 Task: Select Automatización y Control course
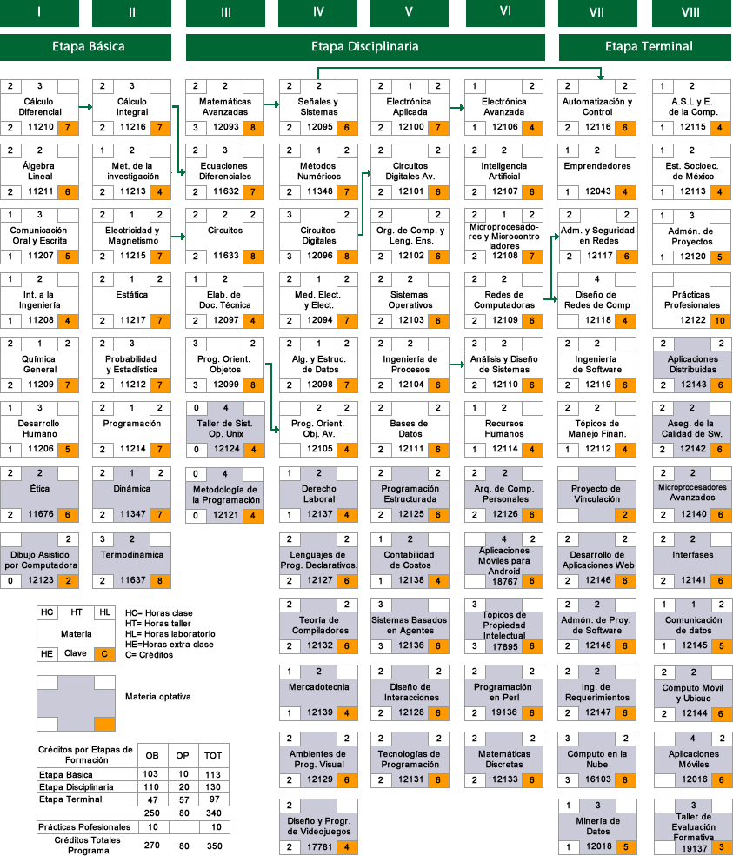pyautogui.click(x=597, y=108)
